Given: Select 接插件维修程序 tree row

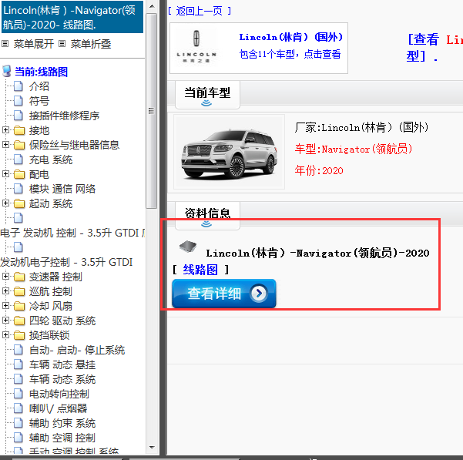Looking at the screenshot, I should click(x=64, y=116).
